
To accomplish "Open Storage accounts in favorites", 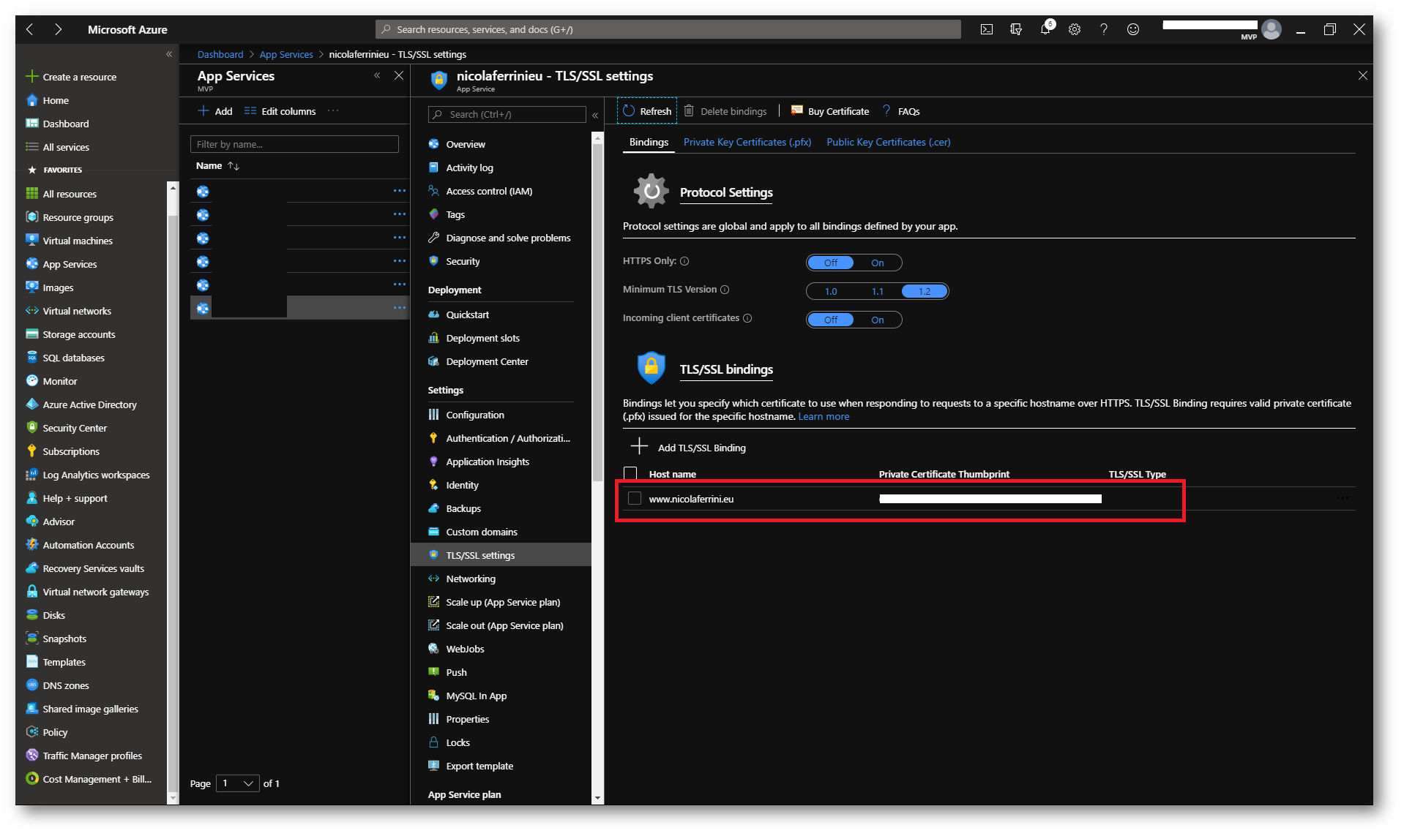I will (x=79, y=334).
